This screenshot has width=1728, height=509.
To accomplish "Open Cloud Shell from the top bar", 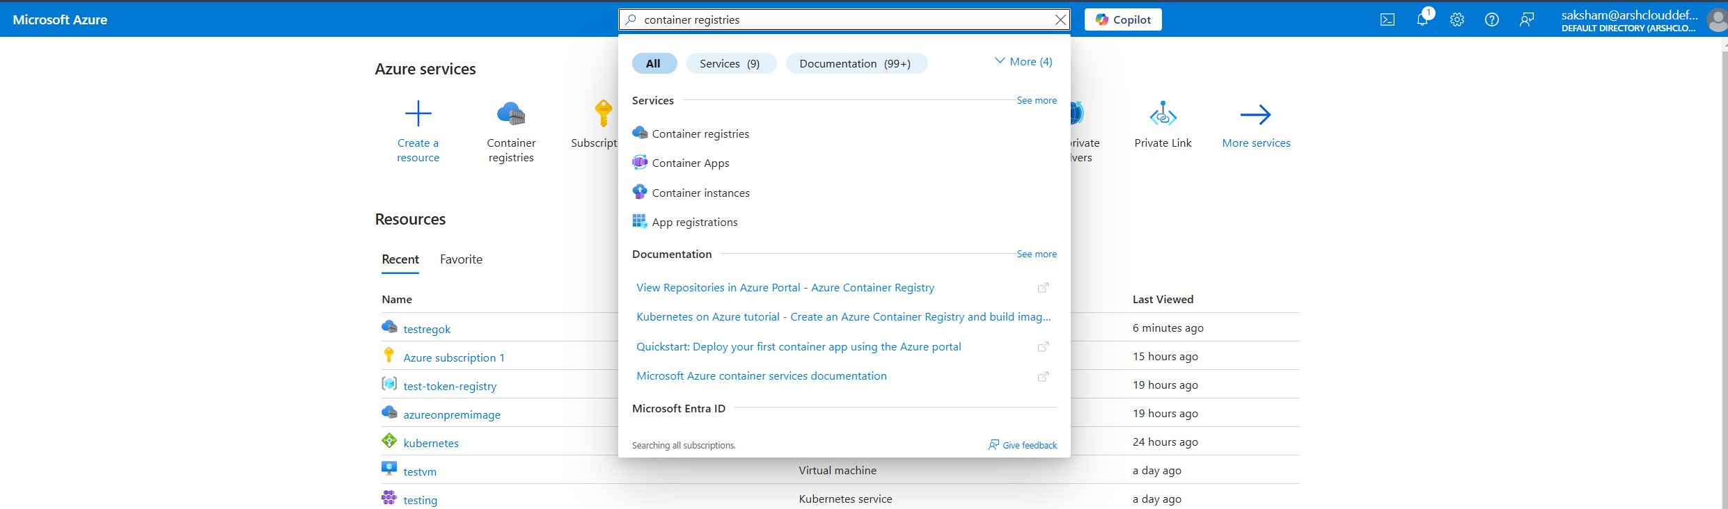I will coord(1387,19).
